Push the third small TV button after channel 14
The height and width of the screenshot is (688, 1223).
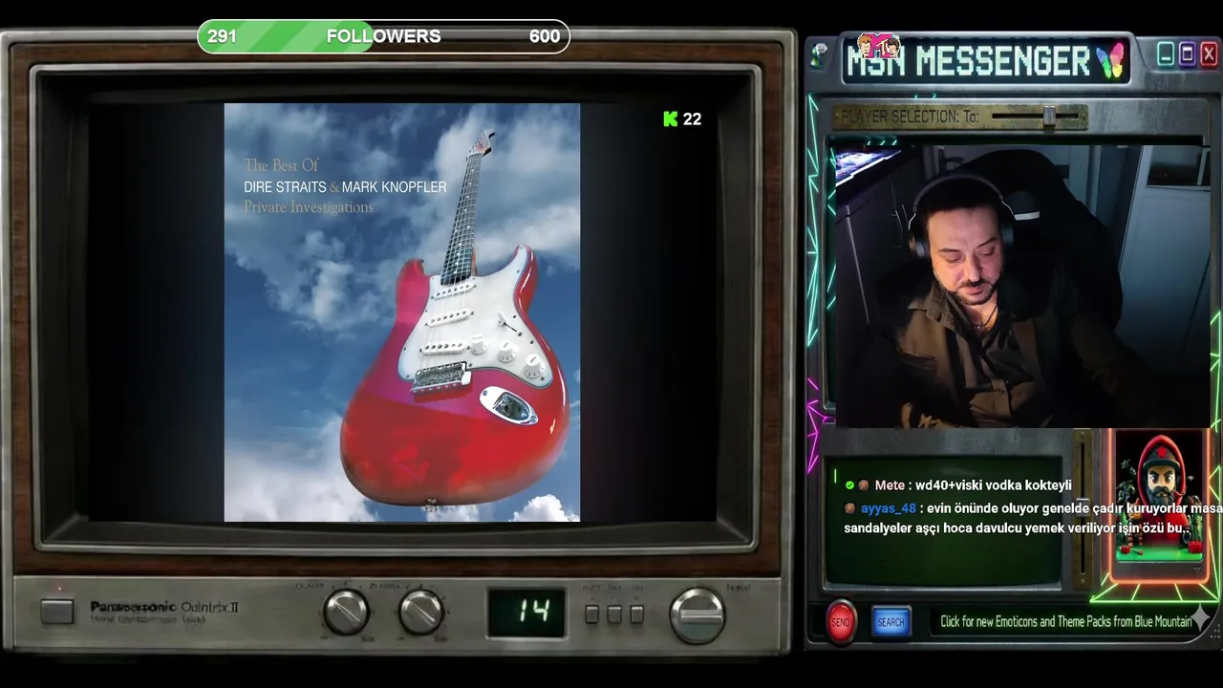click(x=636, y=613)
